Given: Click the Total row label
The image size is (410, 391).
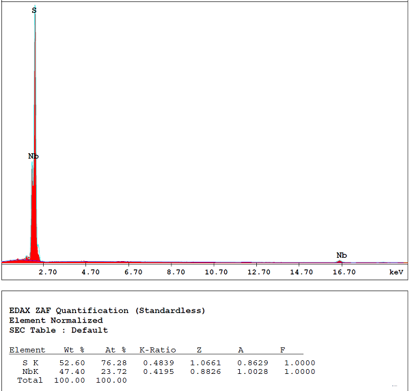Looking at the screenshot, I should (x=30, y=380).
